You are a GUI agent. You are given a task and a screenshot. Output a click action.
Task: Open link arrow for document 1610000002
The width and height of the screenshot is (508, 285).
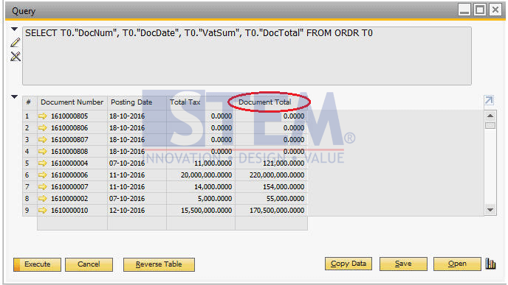tap(42, 198)
